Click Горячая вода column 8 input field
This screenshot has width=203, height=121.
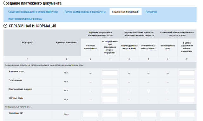(x=187, y=82)
